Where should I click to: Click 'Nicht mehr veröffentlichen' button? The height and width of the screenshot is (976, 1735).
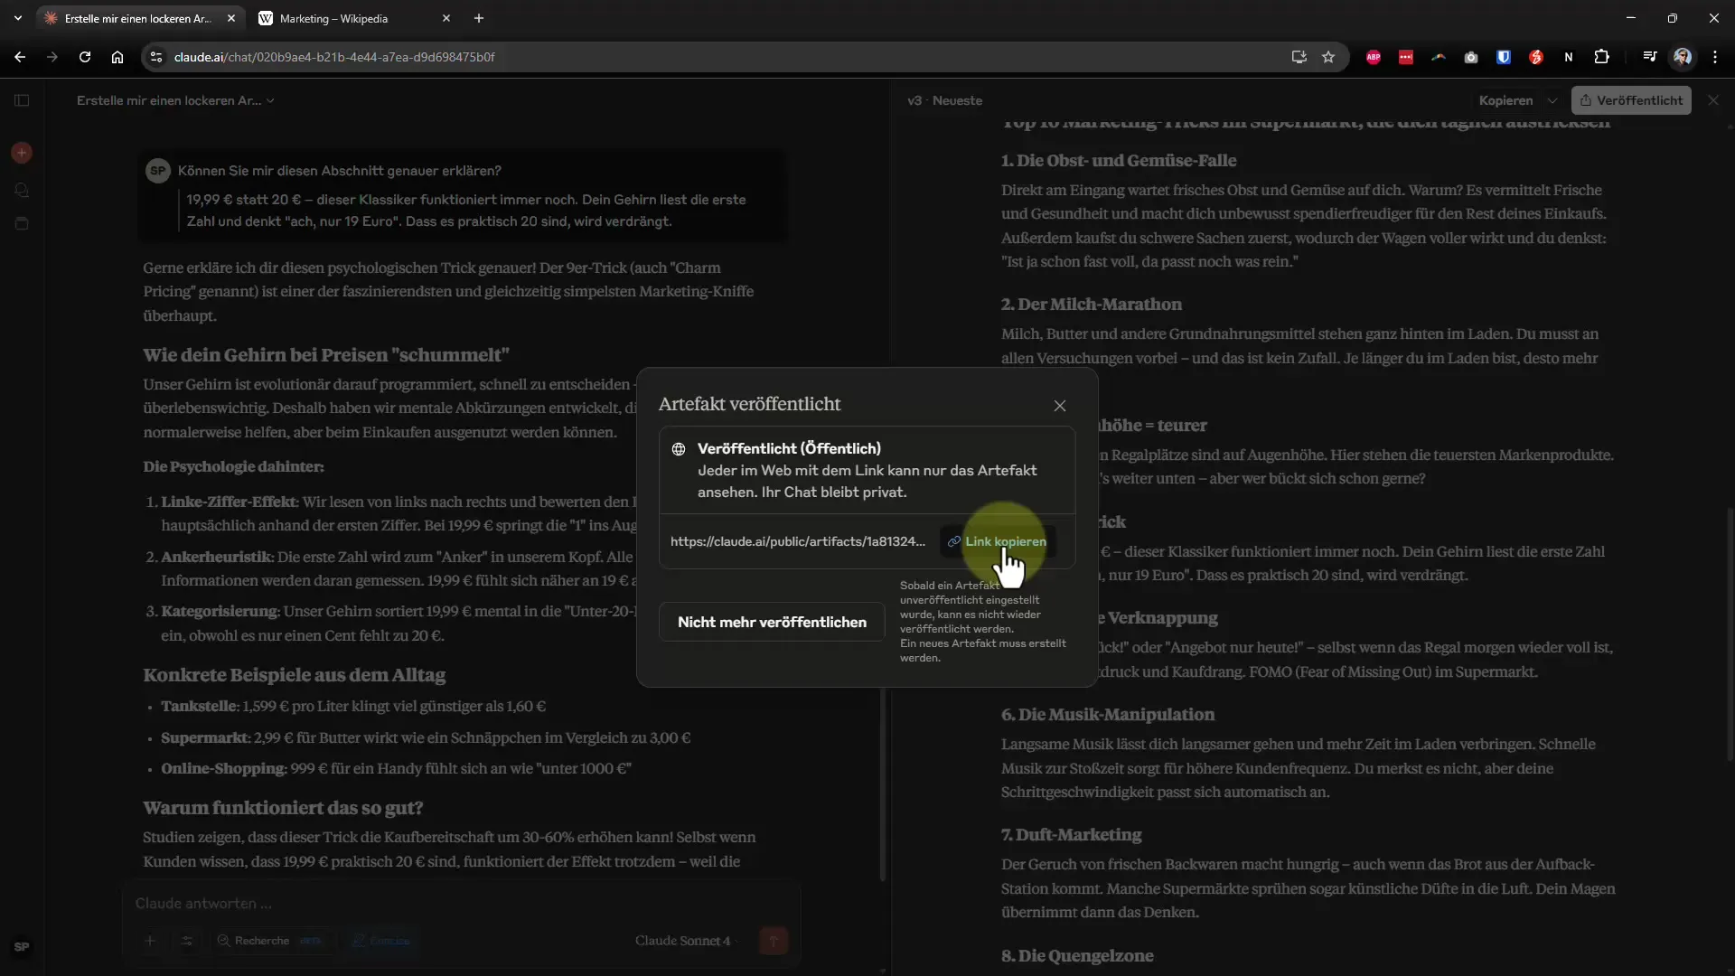pyautogui.click(x=772, y=622)
